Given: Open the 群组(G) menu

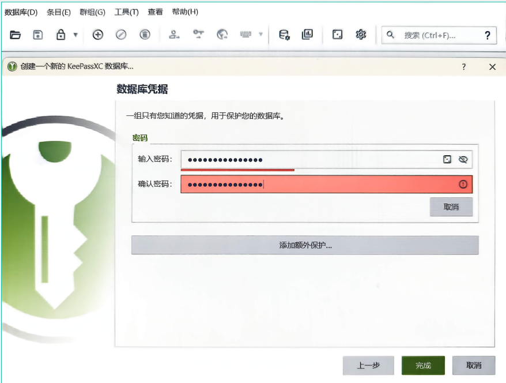Looking at the screenshot, I should (92, 12).
